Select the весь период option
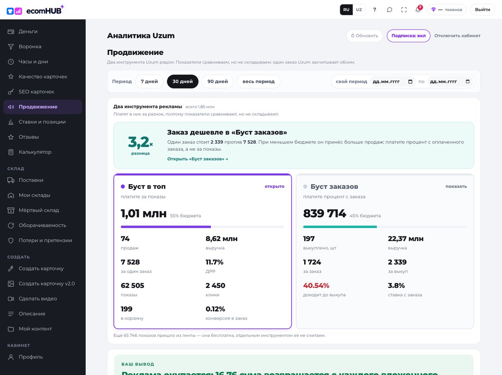The image size is (502, 375). pos(259,82)
